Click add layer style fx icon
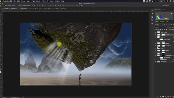 161,97
